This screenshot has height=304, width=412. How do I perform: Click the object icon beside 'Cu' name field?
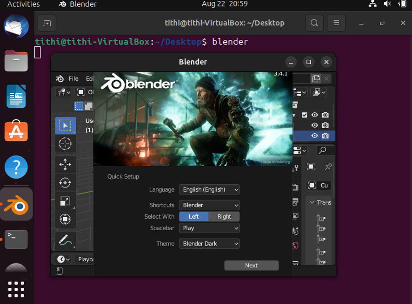(x=312, y=186)
